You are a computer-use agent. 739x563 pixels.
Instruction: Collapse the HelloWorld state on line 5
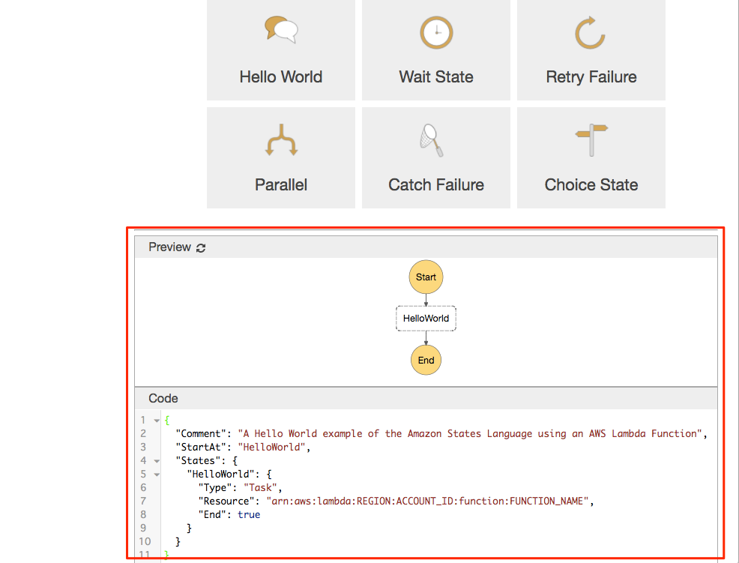[x=154, y=474]
